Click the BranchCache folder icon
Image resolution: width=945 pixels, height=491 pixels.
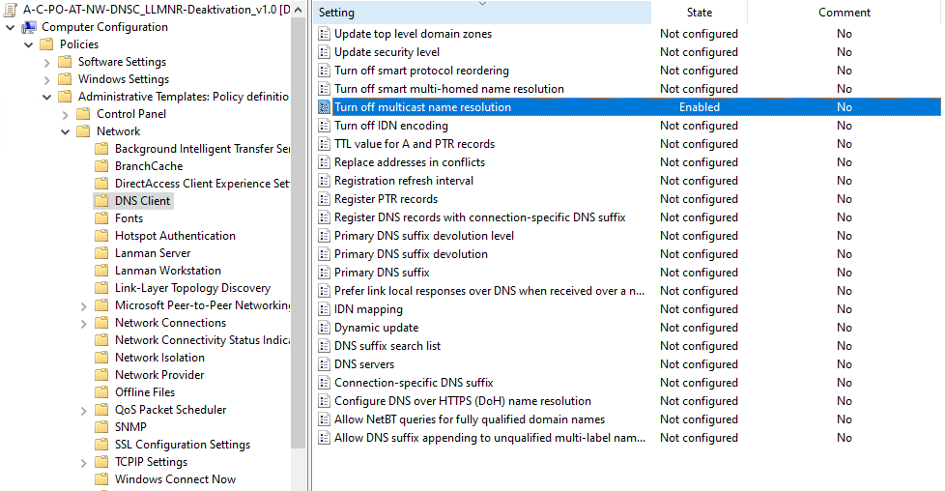point(101,166)
